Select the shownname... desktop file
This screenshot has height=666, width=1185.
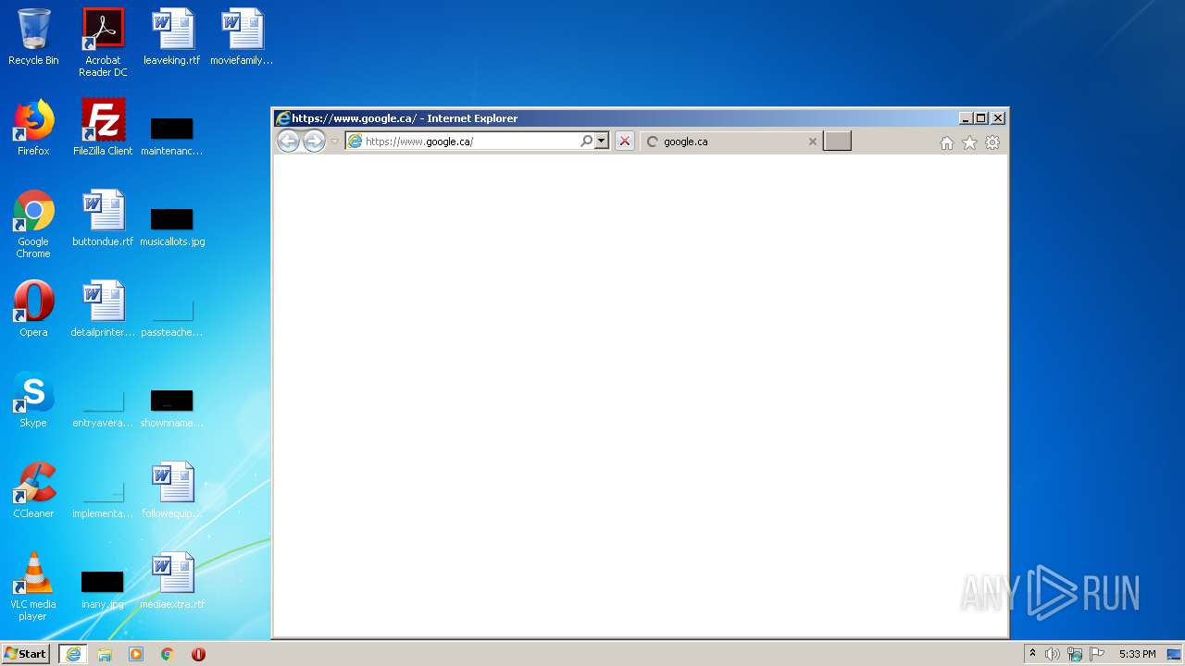point(172,409)
